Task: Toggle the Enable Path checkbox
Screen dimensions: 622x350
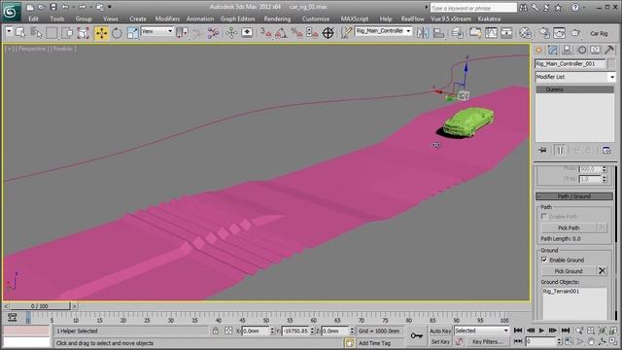Action: click(x=544, y=216)
